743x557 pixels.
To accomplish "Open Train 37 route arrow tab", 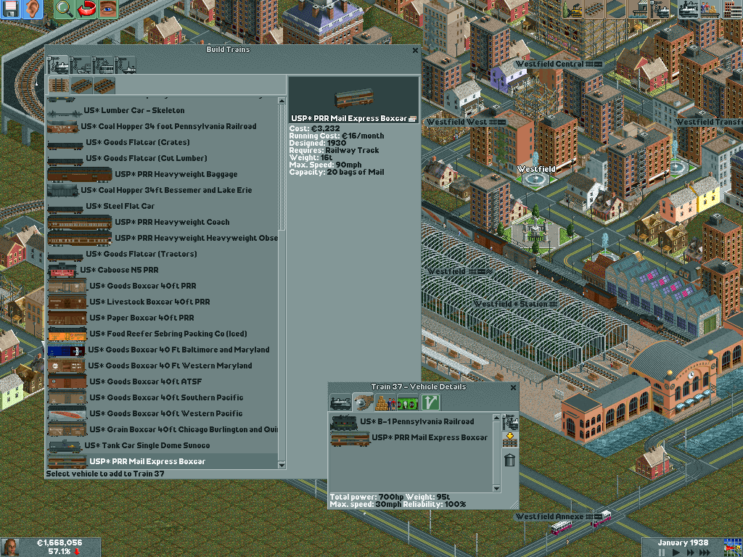I will coord(430,403).
